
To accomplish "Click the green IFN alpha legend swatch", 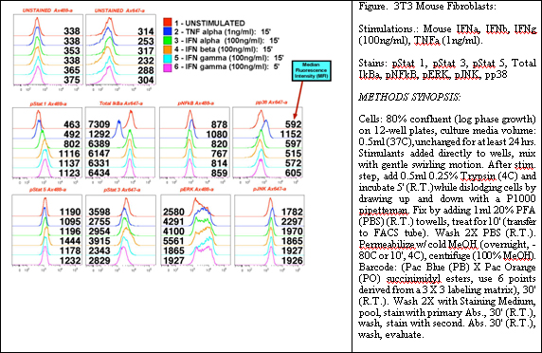I will (x=168, y=40).
